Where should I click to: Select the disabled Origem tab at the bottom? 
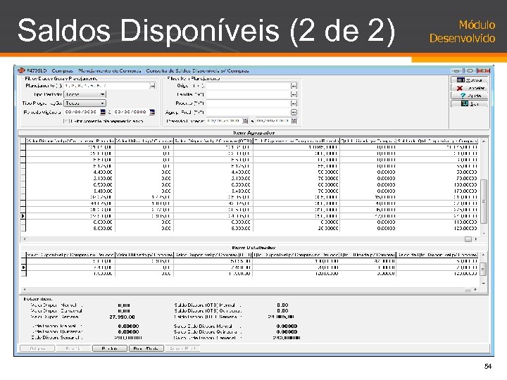point(37,348)
